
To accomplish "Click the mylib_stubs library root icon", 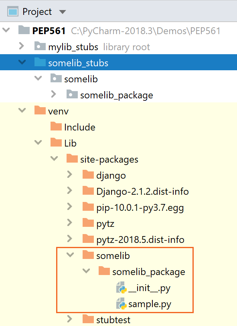I will point(40,46).
